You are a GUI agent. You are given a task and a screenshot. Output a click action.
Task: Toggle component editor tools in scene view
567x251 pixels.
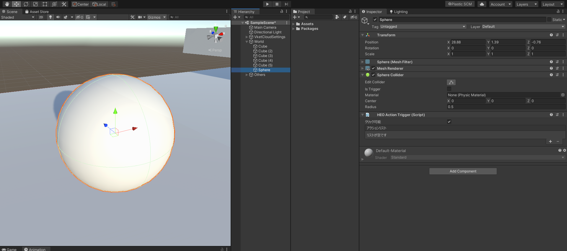click(x=132, y=17)
